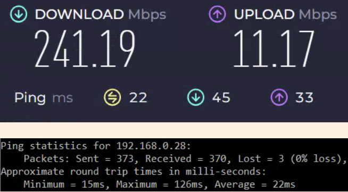Click the yellow idle ping icon
This screenshot has height=192, width=348.
point(112,97)
